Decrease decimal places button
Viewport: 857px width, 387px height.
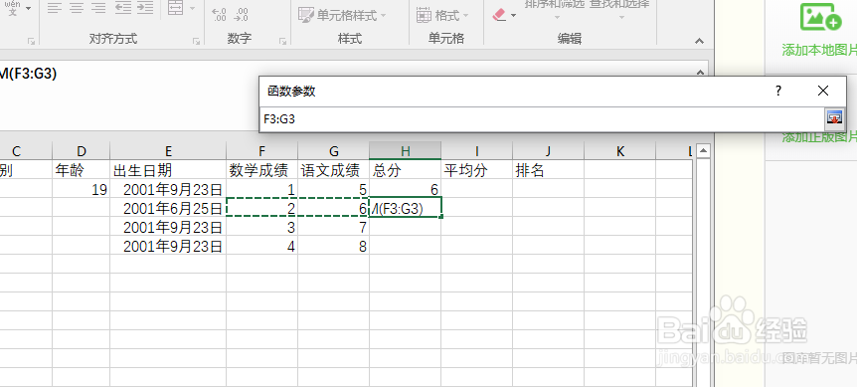(241, 15)
